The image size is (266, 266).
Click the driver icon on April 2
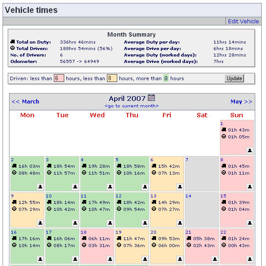40,187
